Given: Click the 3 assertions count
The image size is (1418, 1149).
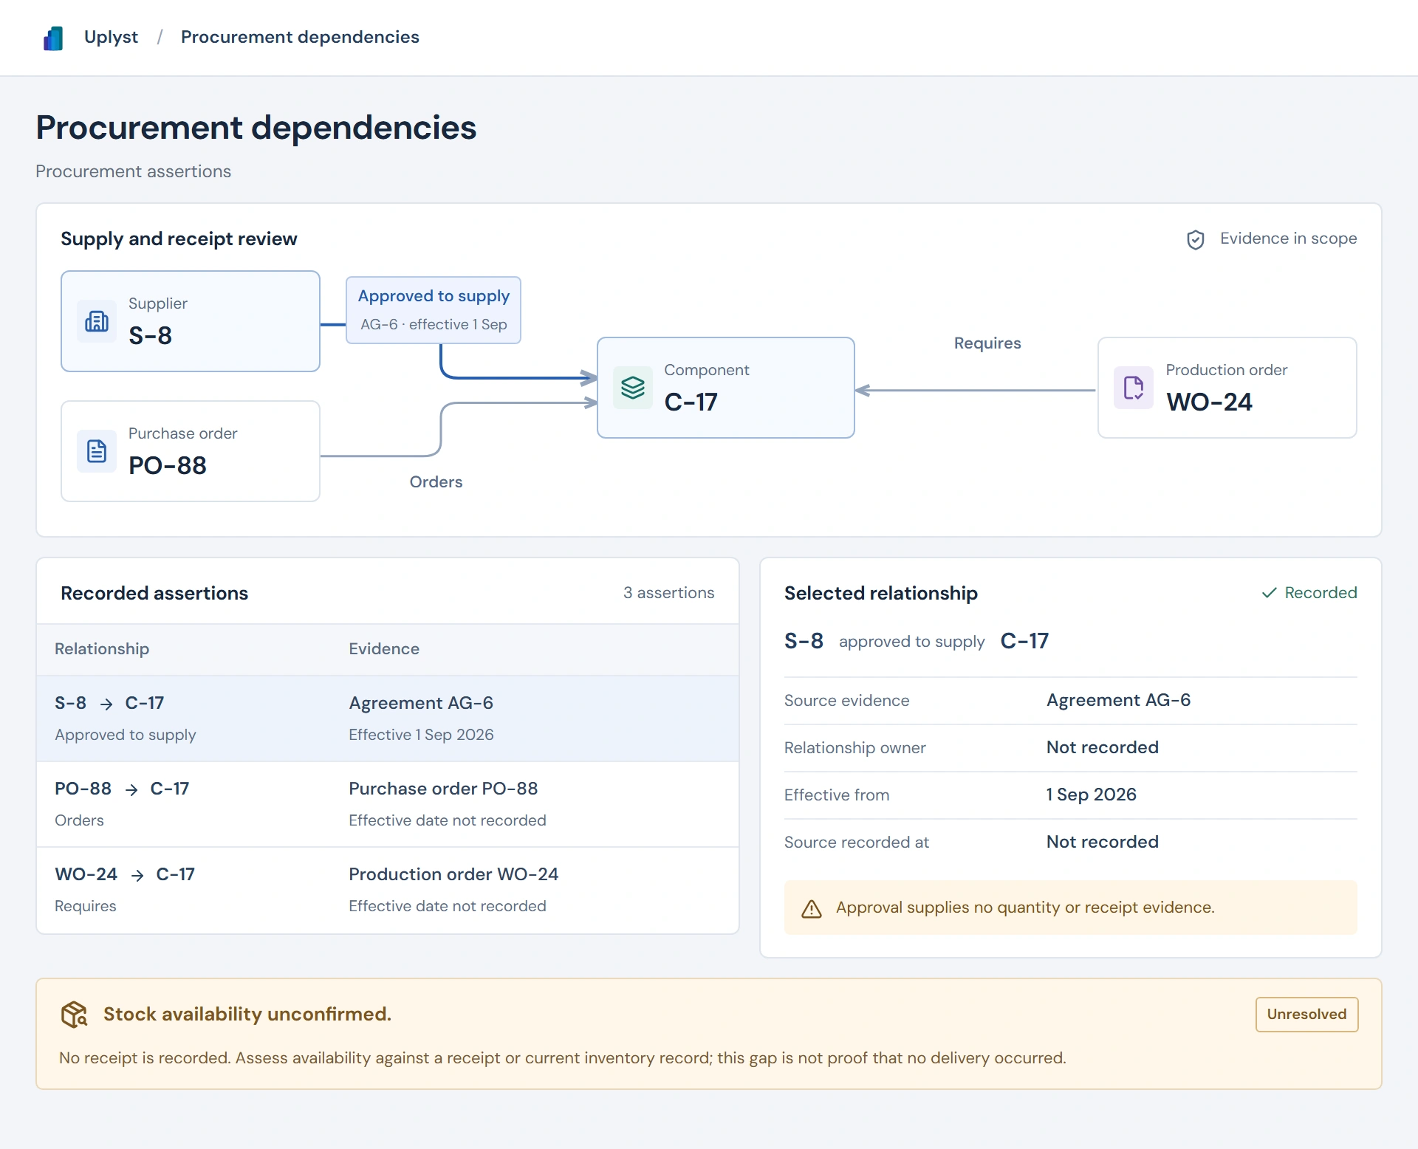Looking at the screenshot, I should [x=668, y=593].
